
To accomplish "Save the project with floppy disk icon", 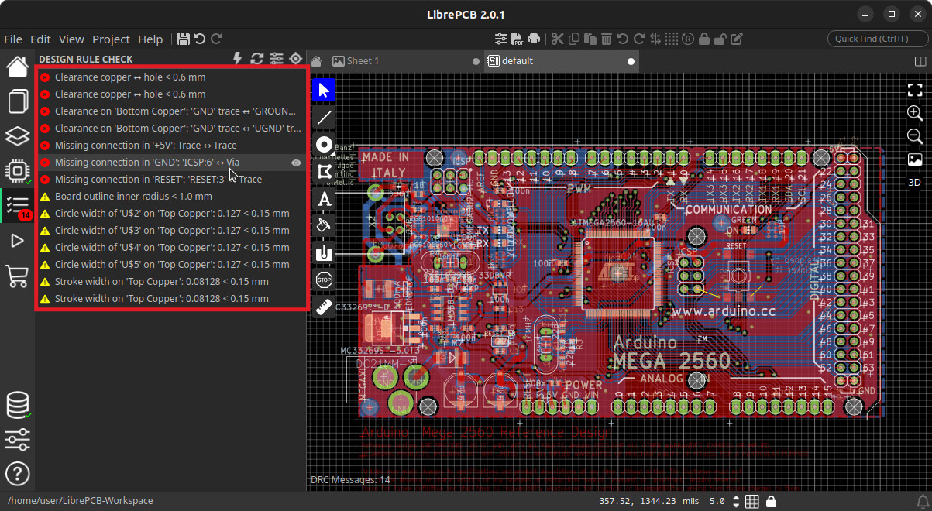I will tap(184, 39).
